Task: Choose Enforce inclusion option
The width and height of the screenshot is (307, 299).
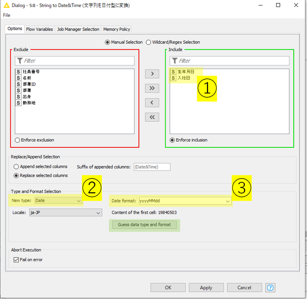Action: coord(172,140)
